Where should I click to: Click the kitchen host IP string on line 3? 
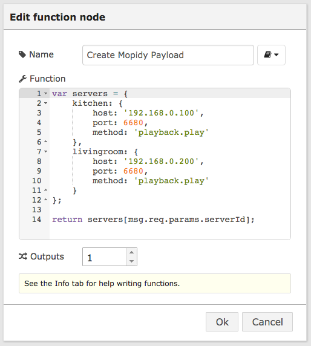click(162, 113)
